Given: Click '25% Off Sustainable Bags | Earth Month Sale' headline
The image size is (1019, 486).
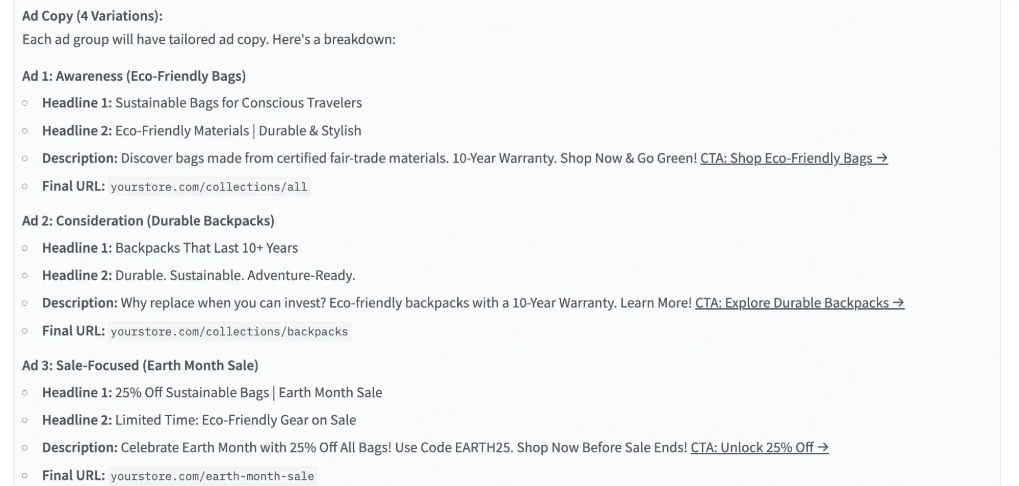Looking at the screenshot, I should point(248,393).
